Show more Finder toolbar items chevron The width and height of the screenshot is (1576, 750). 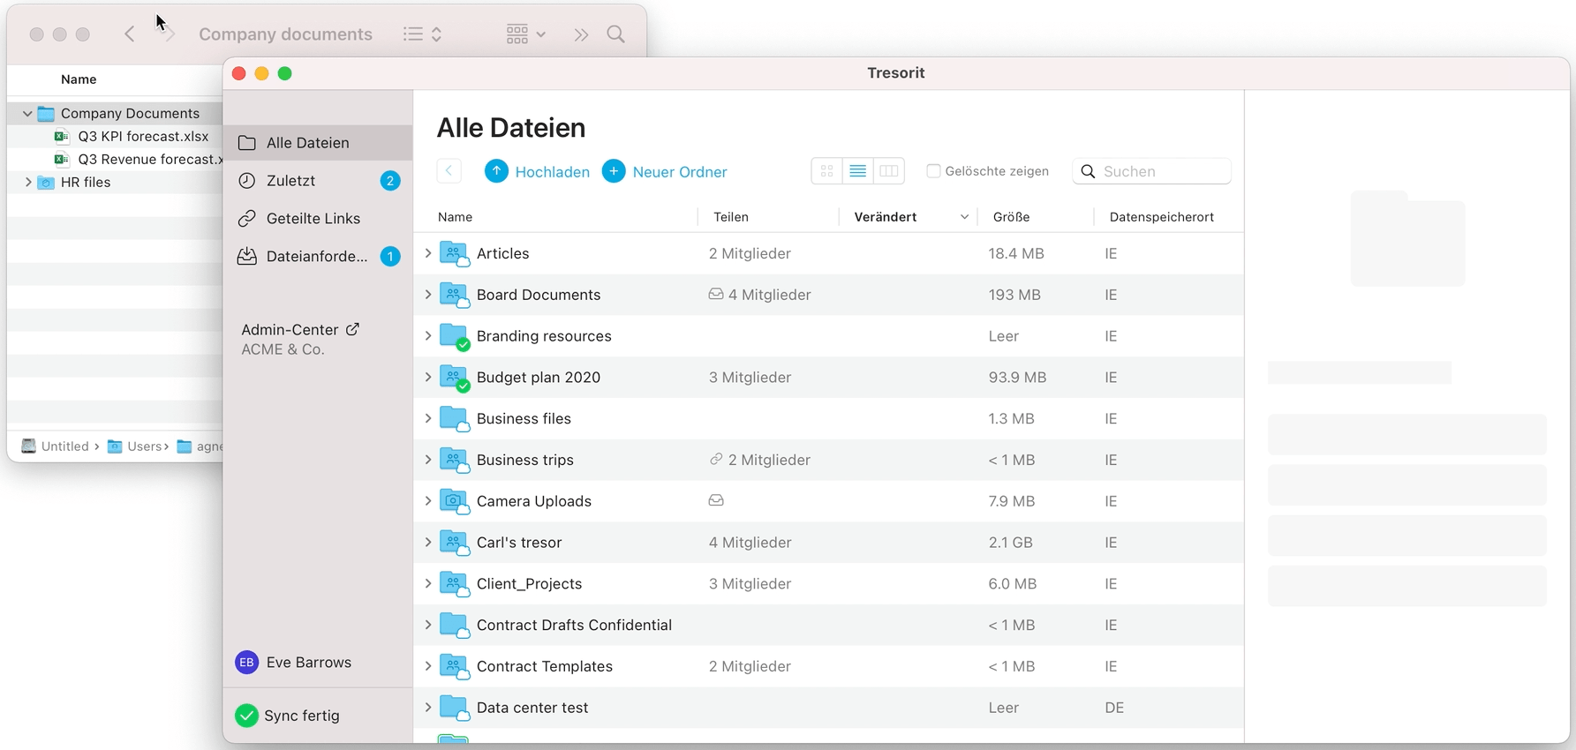coord(581,34)
